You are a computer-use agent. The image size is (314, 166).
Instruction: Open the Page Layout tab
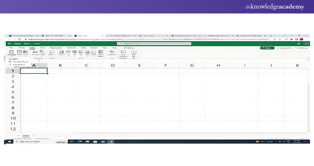[x=56, y=48]
